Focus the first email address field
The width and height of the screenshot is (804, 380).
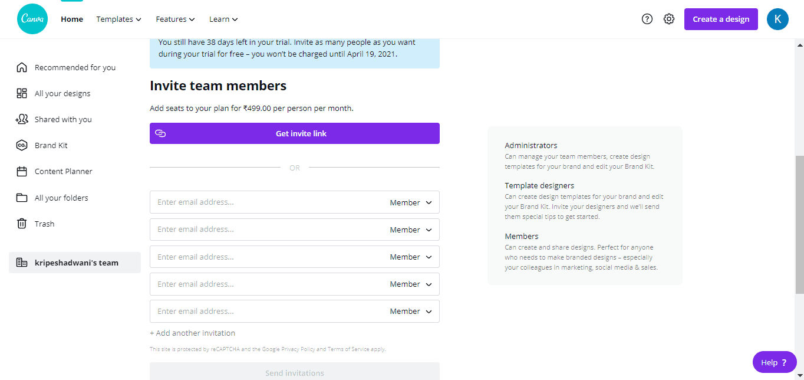click(x=265, y=202)
